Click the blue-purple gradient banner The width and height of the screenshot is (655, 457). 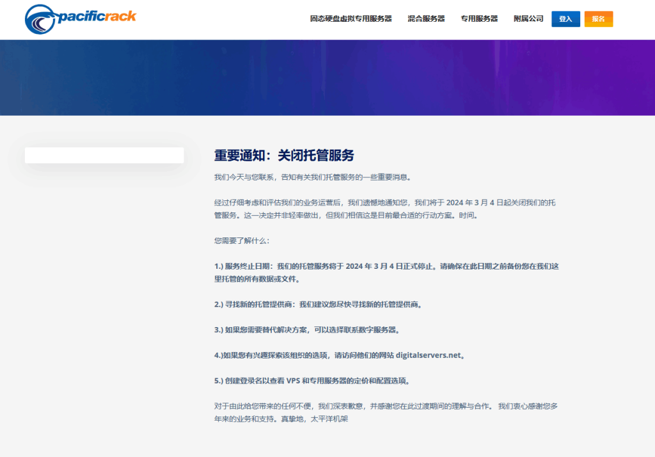(327, 77)
